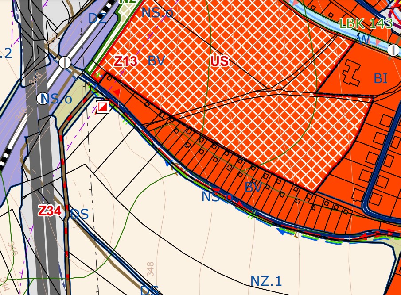Image resolution: width=401 pixels, height=295 pixels.
Task: Click the NZ.1 area label
Action: pos(266,281)
